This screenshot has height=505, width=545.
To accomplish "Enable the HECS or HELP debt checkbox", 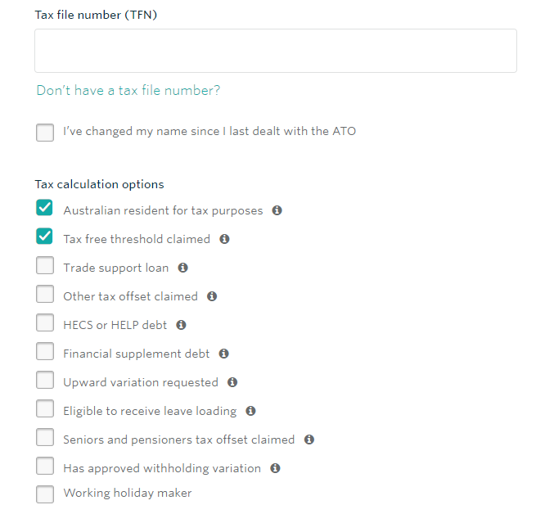I will coord(45,322).
